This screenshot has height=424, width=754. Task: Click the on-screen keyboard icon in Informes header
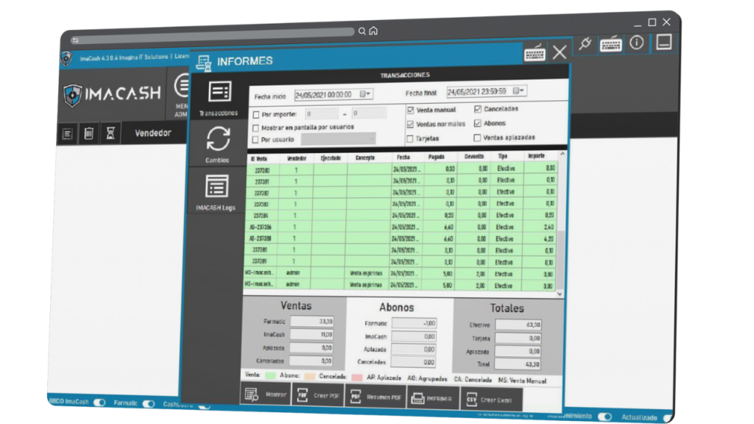535,53
